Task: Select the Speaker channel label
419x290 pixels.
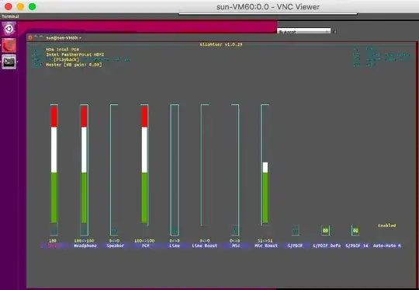Action: [x=115, y=246]
